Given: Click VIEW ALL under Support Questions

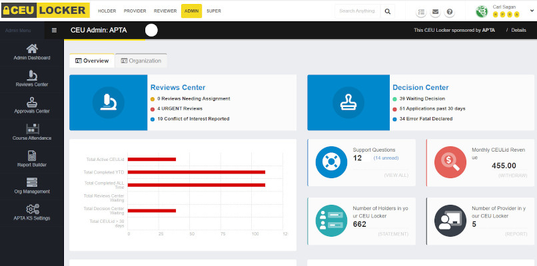Looking at the screenshot, I should click(x=397, y=175).
